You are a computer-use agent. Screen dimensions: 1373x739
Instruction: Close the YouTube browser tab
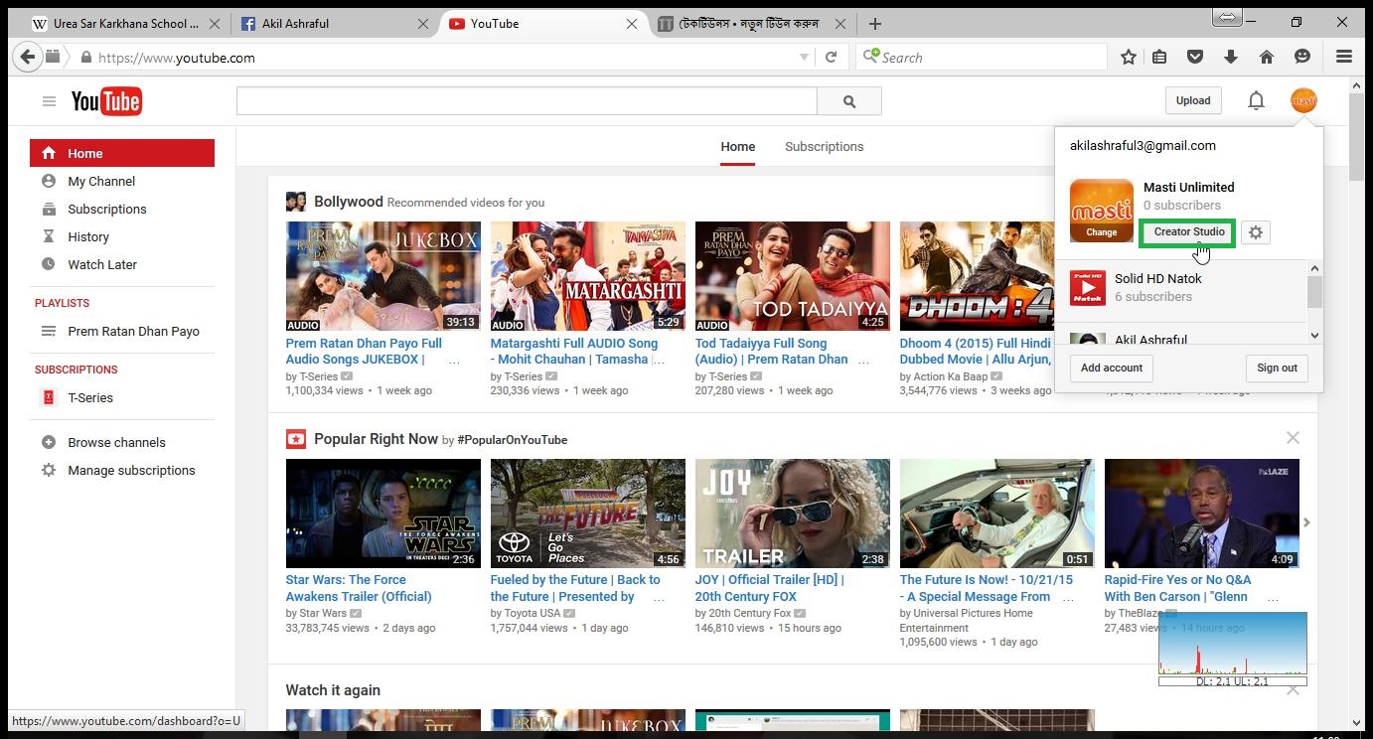(632, 24)
